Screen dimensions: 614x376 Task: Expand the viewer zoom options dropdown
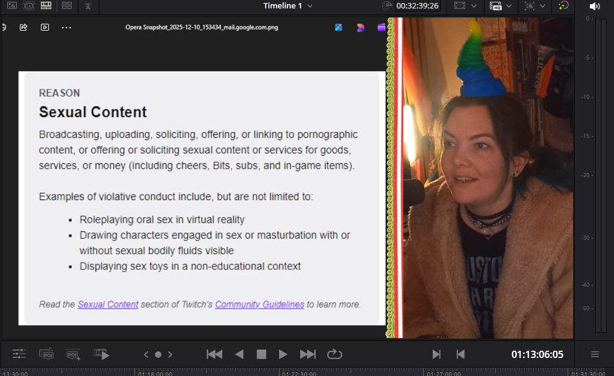pos(474,6)
